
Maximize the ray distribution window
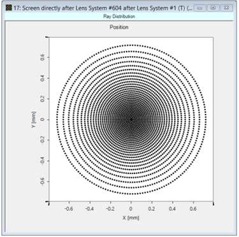pyautogui.click(x=213, y=8)
